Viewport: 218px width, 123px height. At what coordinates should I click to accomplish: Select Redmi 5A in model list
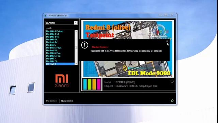click(52, 51)
